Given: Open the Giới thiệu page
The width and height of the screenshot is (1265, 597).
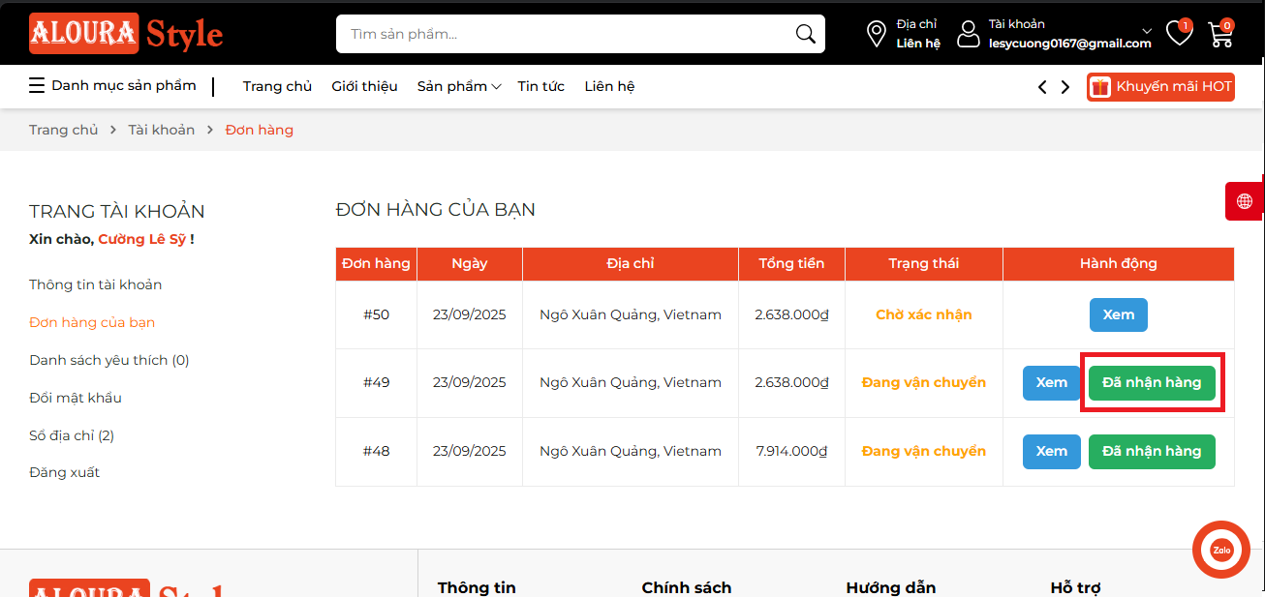Looking at the screenshot, I should tap(364, 86).
